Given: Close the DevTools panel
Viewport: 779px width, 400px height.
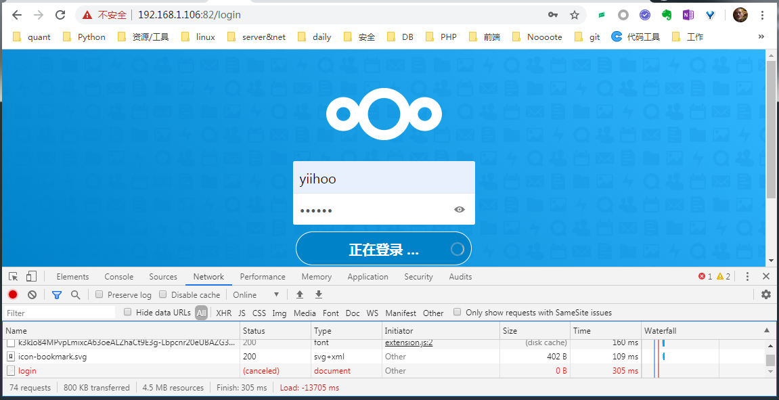Looking at the screenshot, I should (x=766, y=277).
